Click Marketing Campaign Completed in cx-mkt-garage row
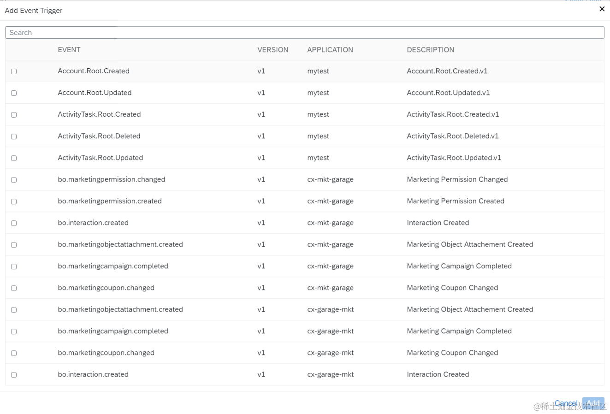The width and height of the screenshot is (610, 414). [x=459, y=266]
